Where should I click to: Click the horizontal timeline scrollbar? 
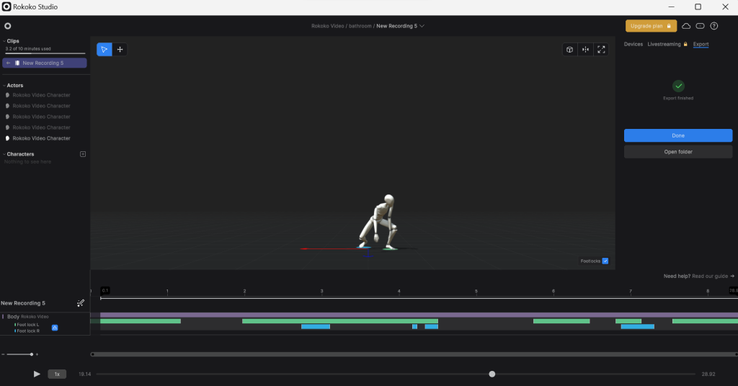click(414, 354)
